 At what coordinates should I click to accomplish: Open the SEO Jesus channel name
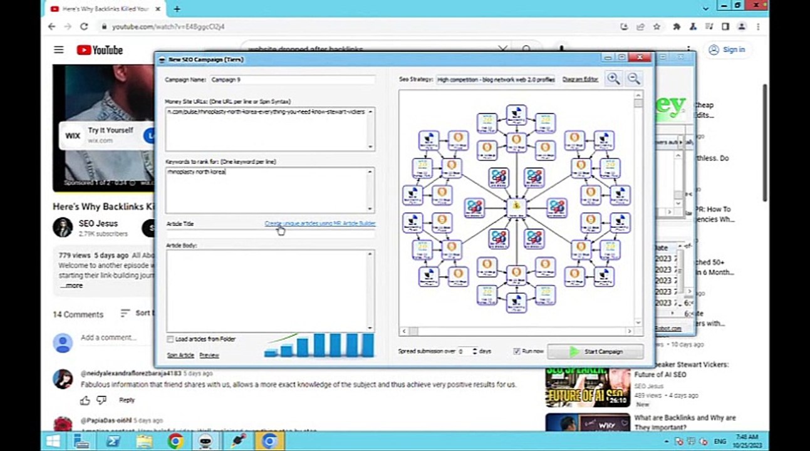[x=98, y=224]
